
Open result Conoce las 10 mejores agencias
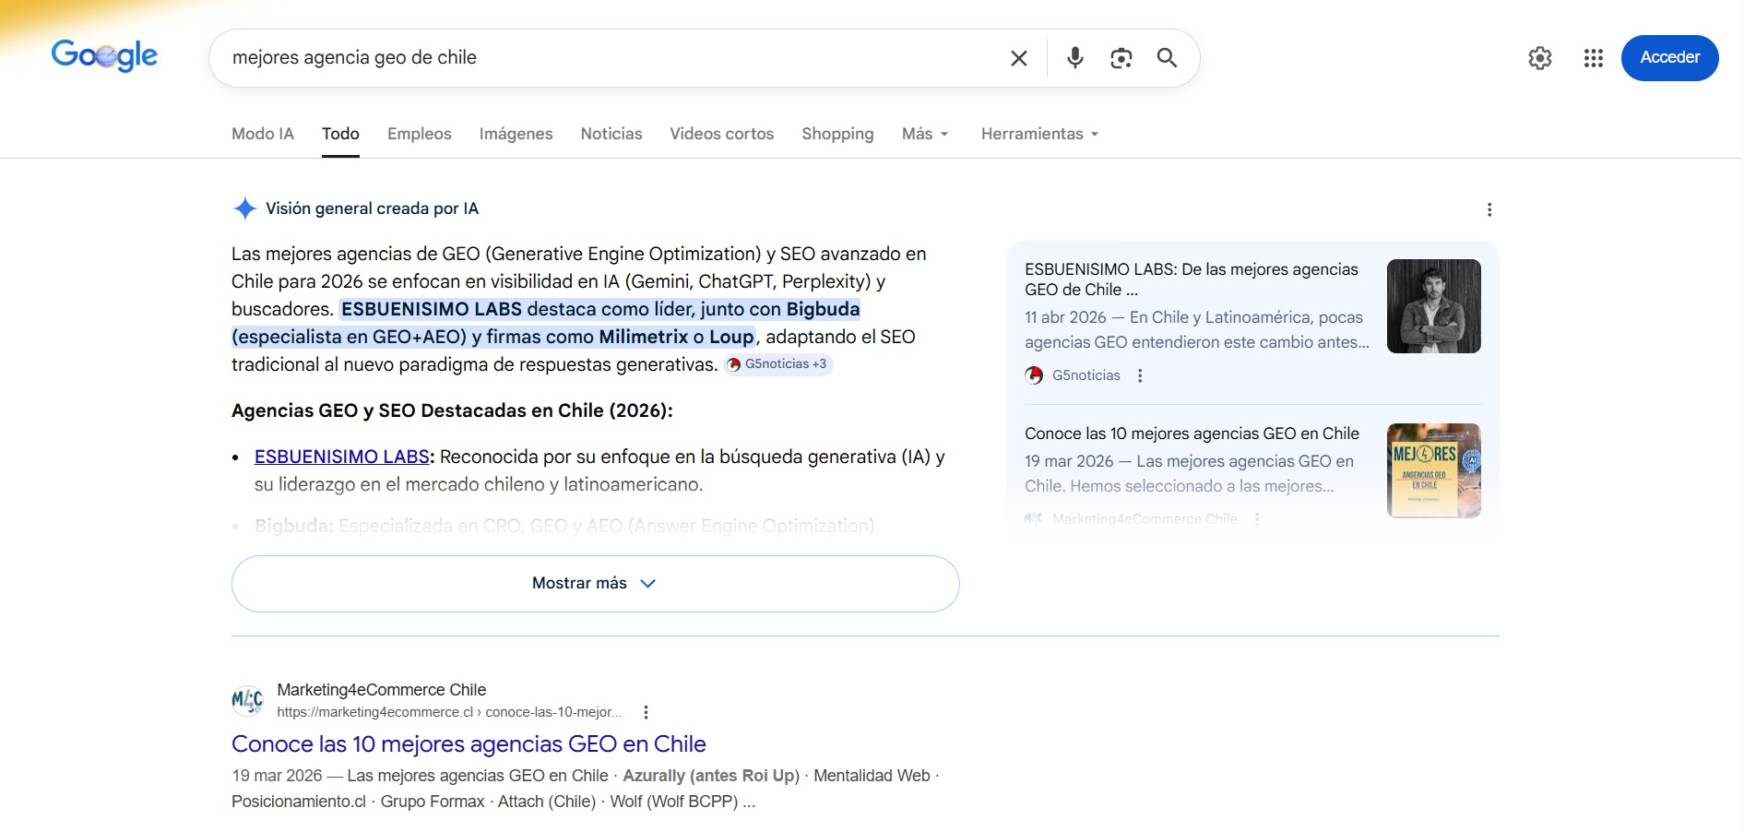469,743
